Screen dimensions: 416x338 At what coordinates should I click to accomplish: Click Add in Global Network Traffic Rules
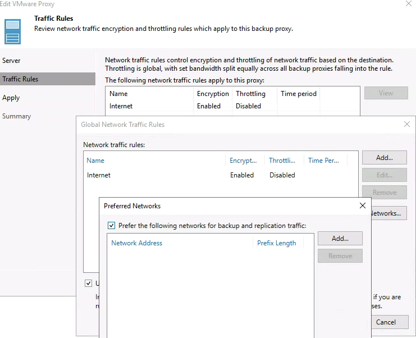[385, 158]
